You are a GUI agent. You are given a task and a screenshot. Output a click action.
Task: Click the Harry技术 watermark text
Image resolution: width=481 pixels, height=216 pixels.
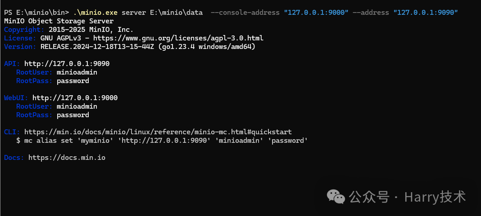(435, 197)
